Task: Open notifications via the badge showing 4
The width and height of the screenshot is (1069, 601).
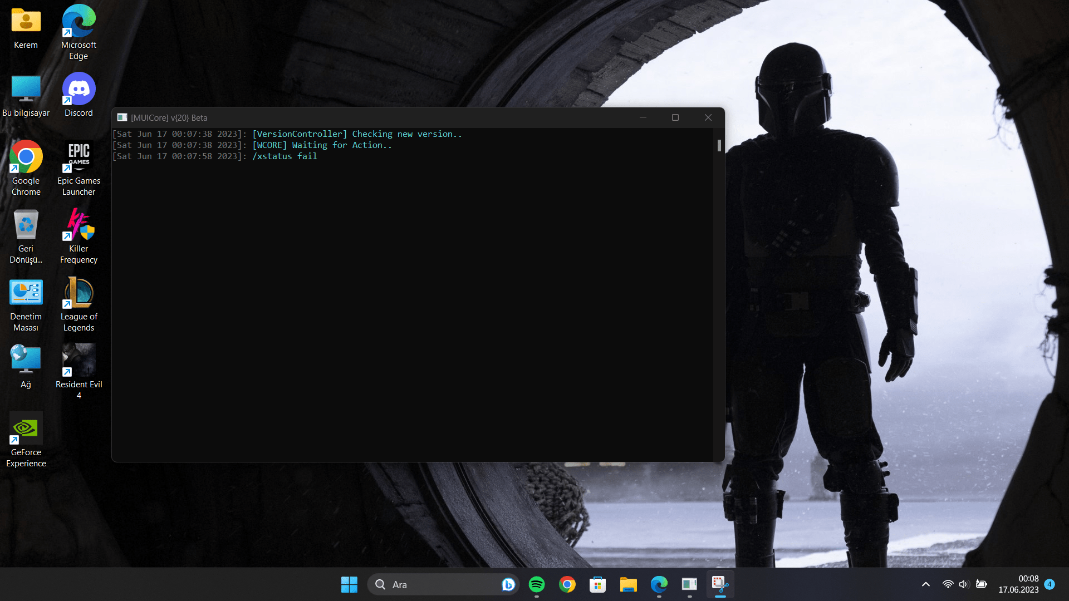Action: tap(1050, 584)
